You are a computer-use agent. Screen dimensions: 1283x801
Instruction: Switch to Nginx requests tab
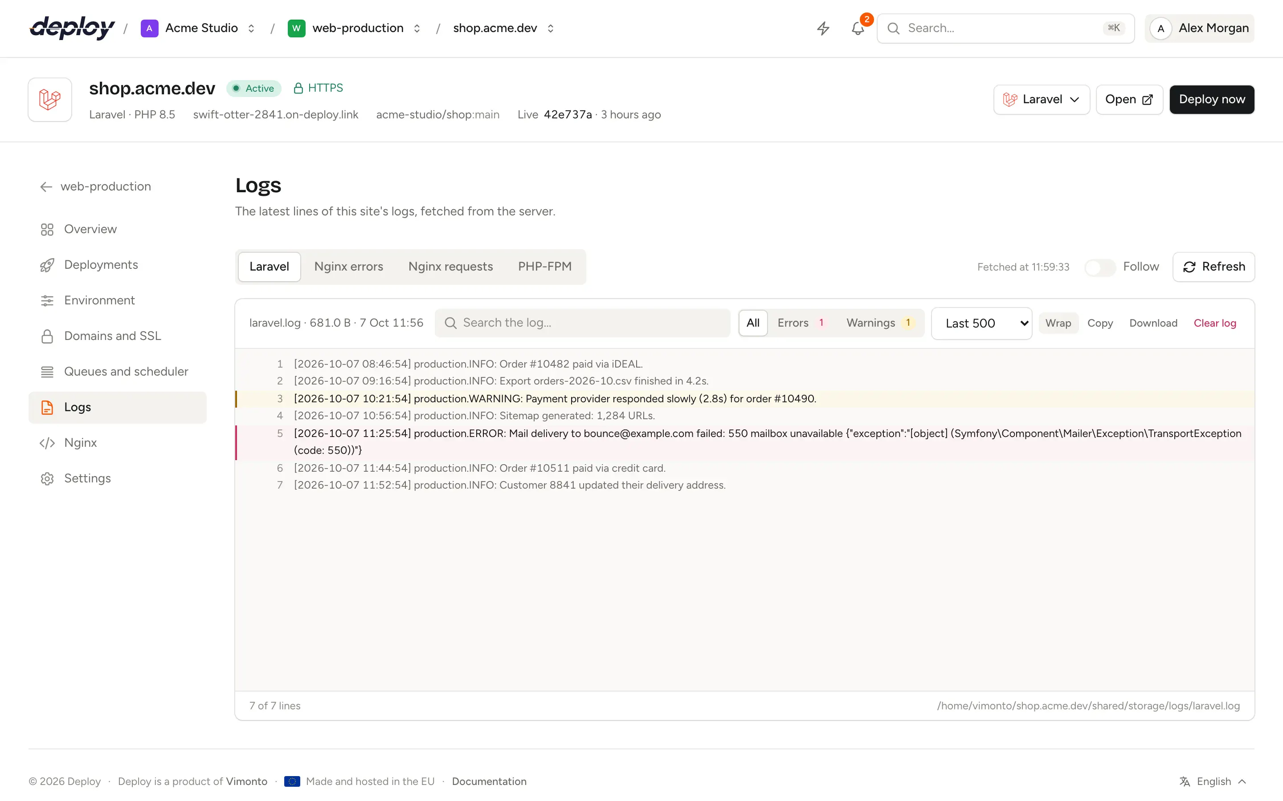[451, 267]
